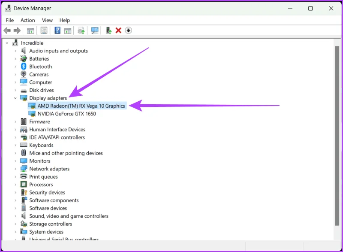343x252 pixels.
Task: Select the Network adapters label
Action: click(x=49, y=169)
